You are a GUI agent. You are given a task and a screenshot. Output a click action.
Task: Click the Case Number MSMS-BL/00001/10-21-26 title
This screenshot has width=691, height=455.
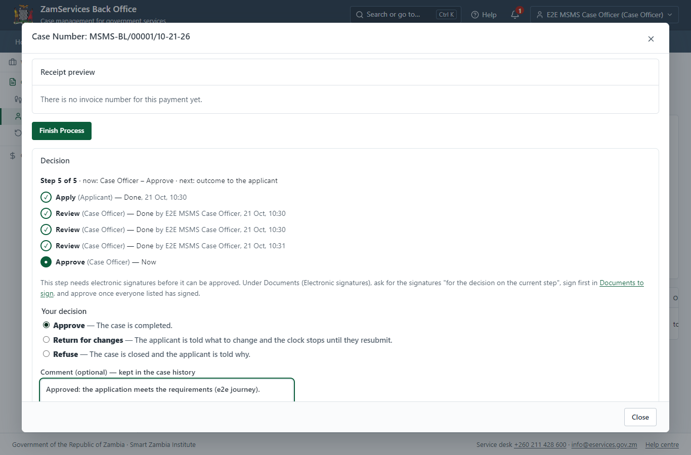pos(111,36)
